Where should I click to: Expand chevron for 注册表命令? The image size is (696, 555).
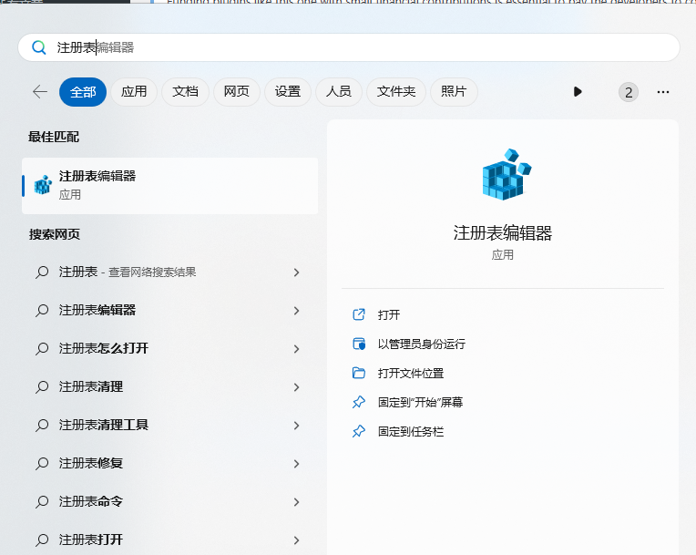(x=296, y=502)
